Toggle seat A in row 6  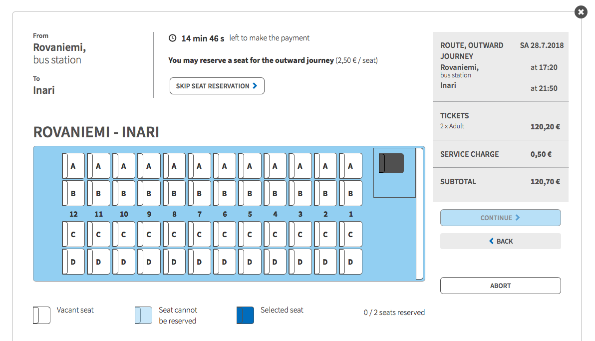pyautogui.click(x=225, y=166)
